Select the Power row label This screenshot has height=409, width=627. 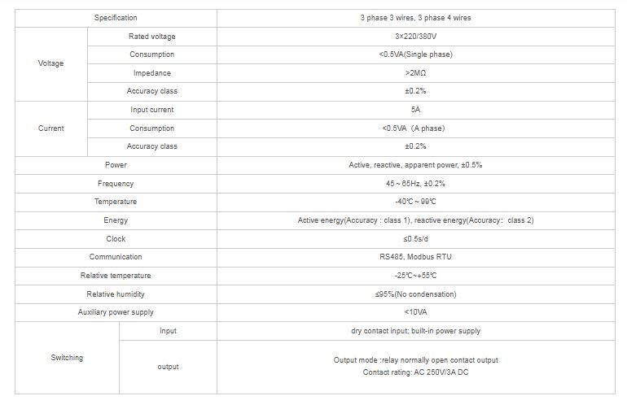(x=116, y=165)
